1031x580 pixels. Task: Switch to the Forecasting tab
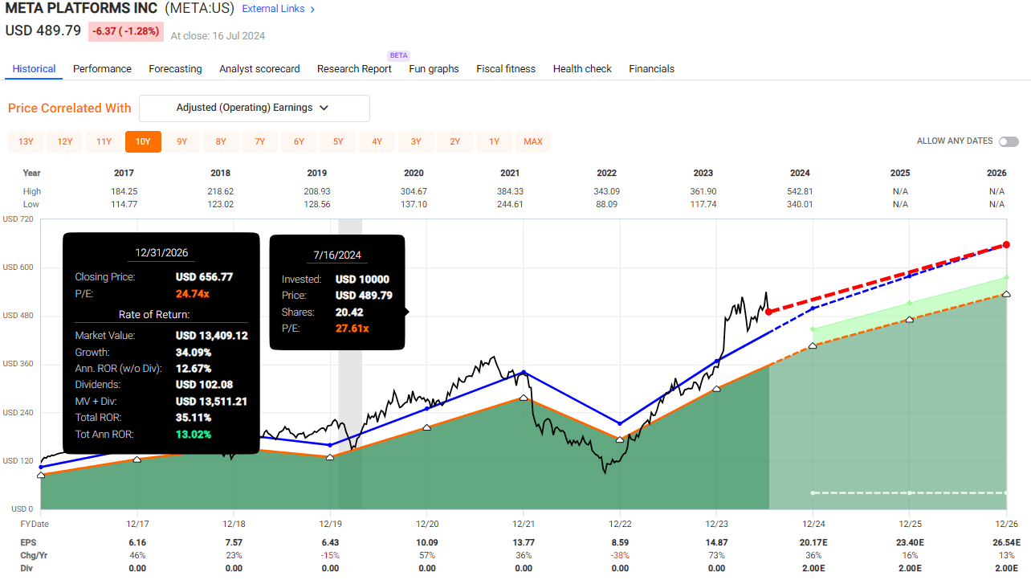(175, 69)
